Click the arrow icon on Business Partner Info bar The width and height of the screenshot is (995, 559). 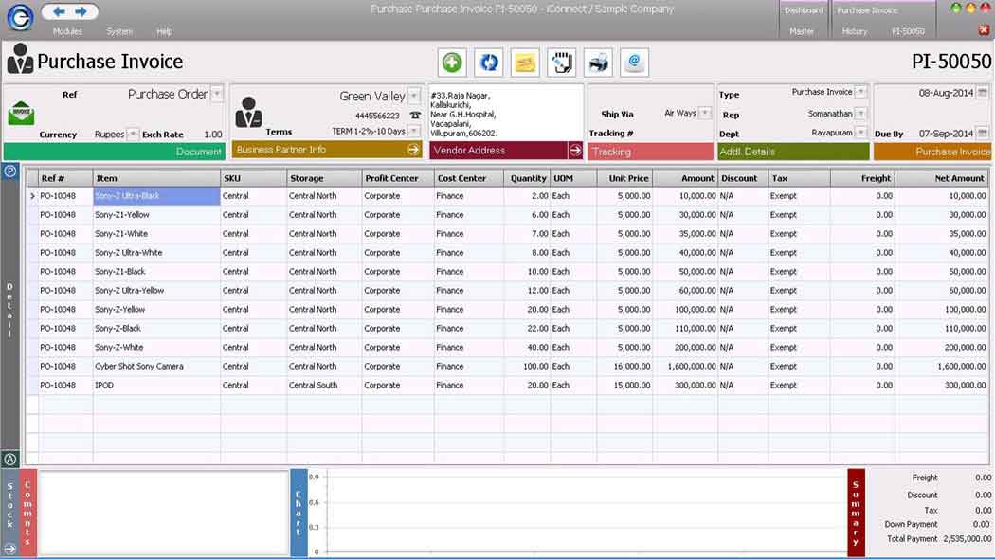tap(413, 150)
